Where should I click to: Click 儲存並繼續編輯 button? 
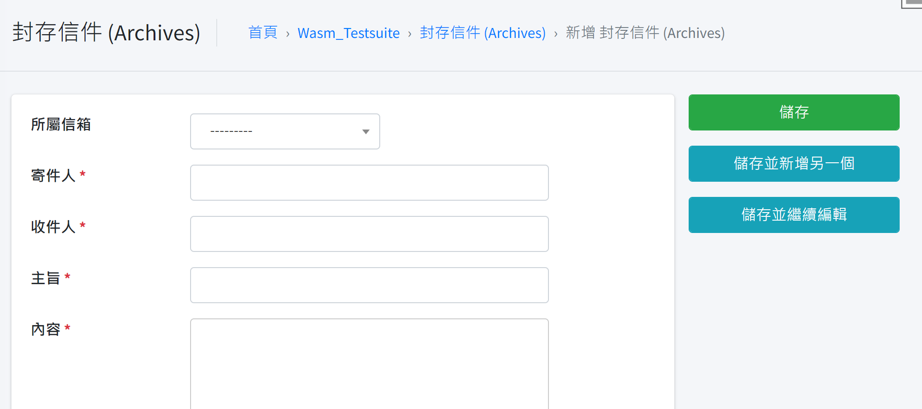(x=794, y=215)
